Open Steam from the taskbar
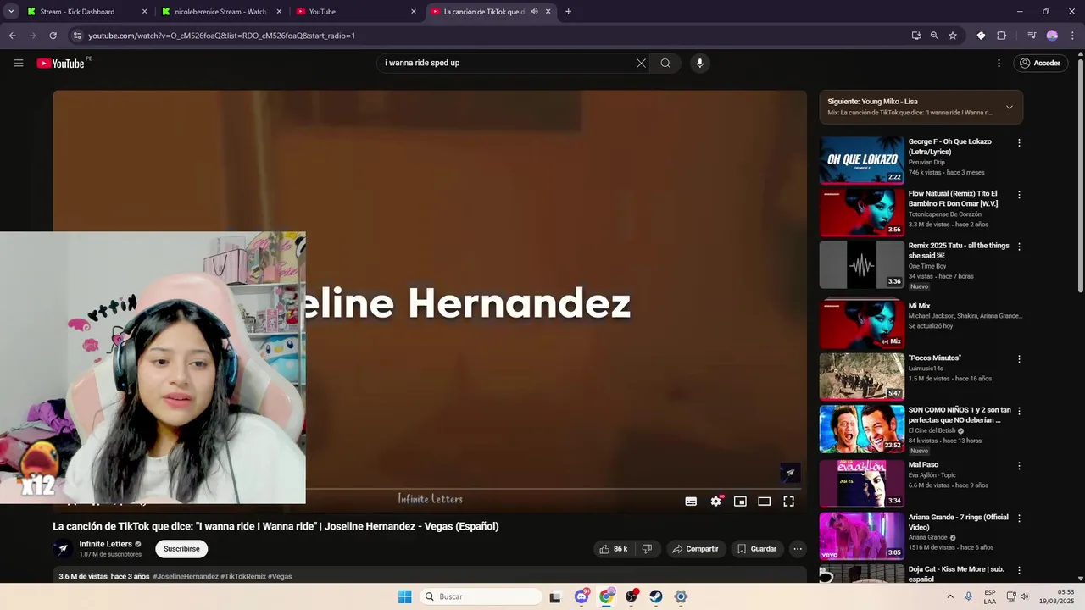Screen dimensions: 1085x610 (656, 596)
